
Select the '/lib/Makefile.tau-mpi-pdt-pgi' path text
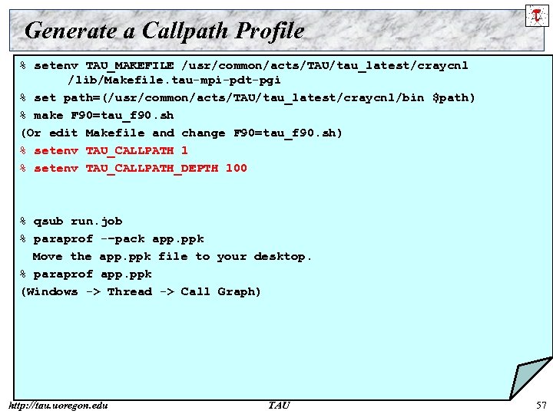(x=174, y=80)
